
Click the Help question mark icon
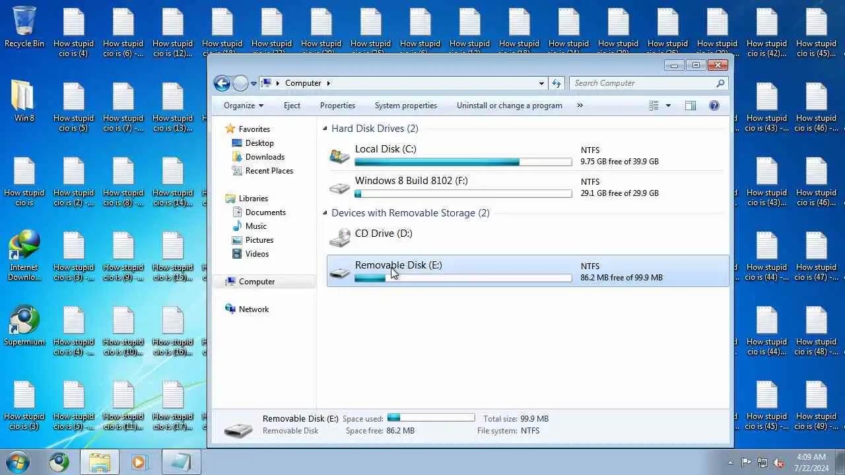[x=714, y=106]
